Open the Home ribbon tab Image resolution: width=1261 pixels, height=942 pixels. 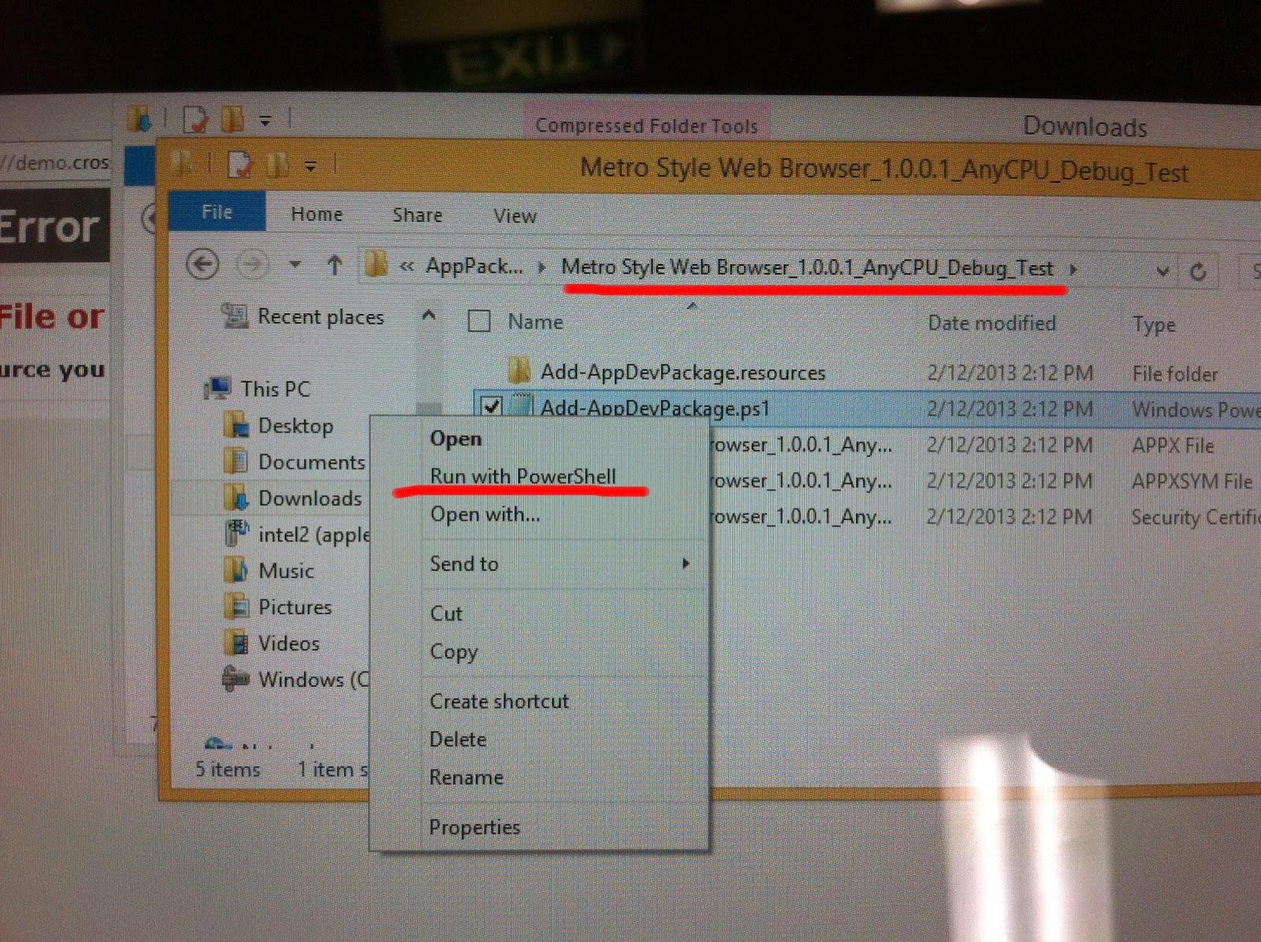point(317,214)
